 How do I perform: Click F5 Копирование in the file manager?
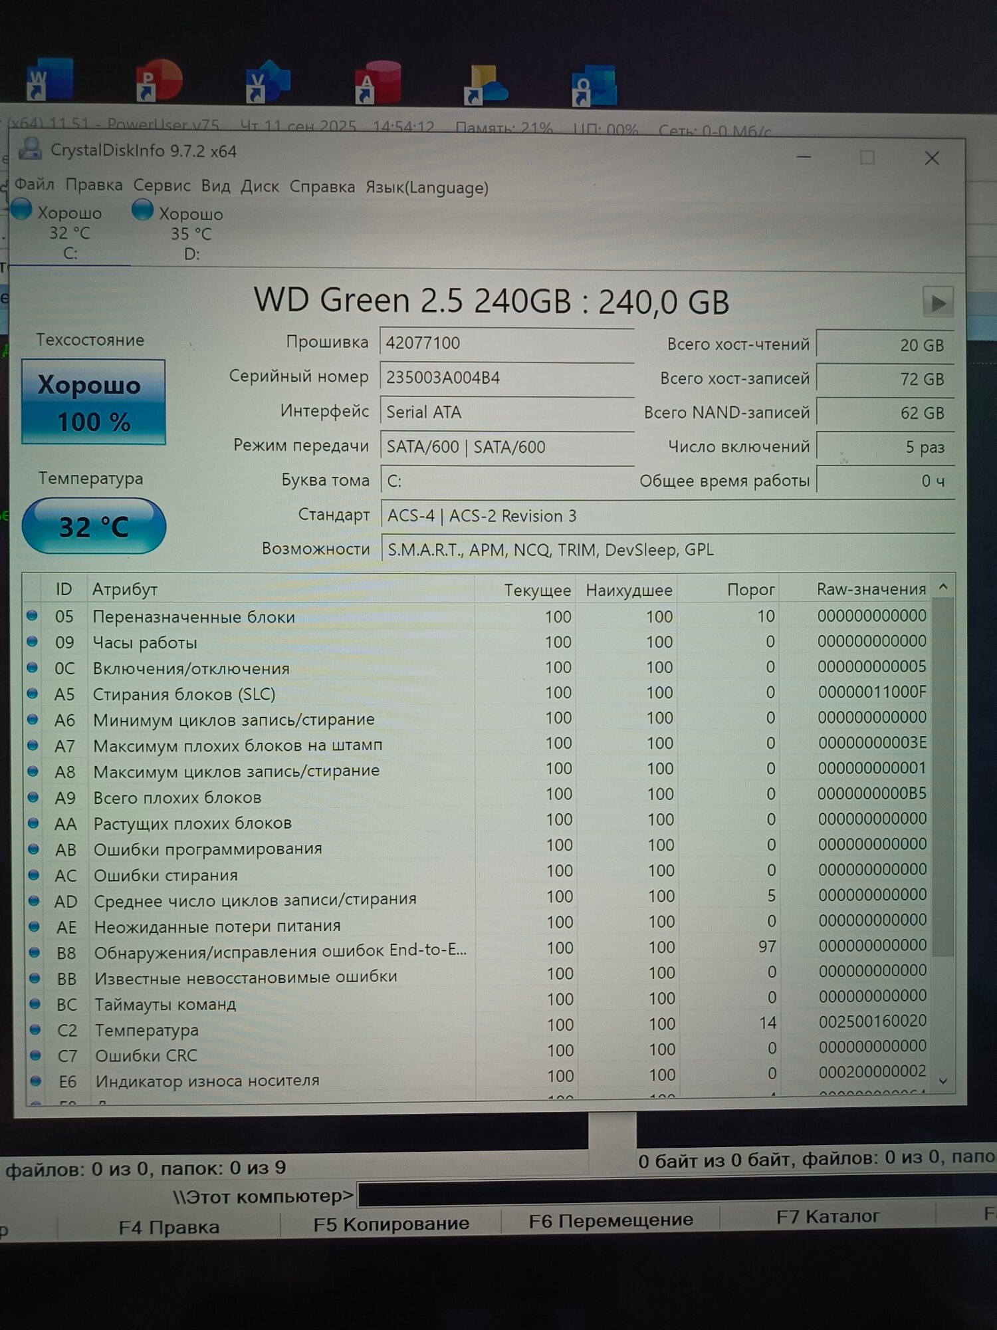(x=391, y=1224)
